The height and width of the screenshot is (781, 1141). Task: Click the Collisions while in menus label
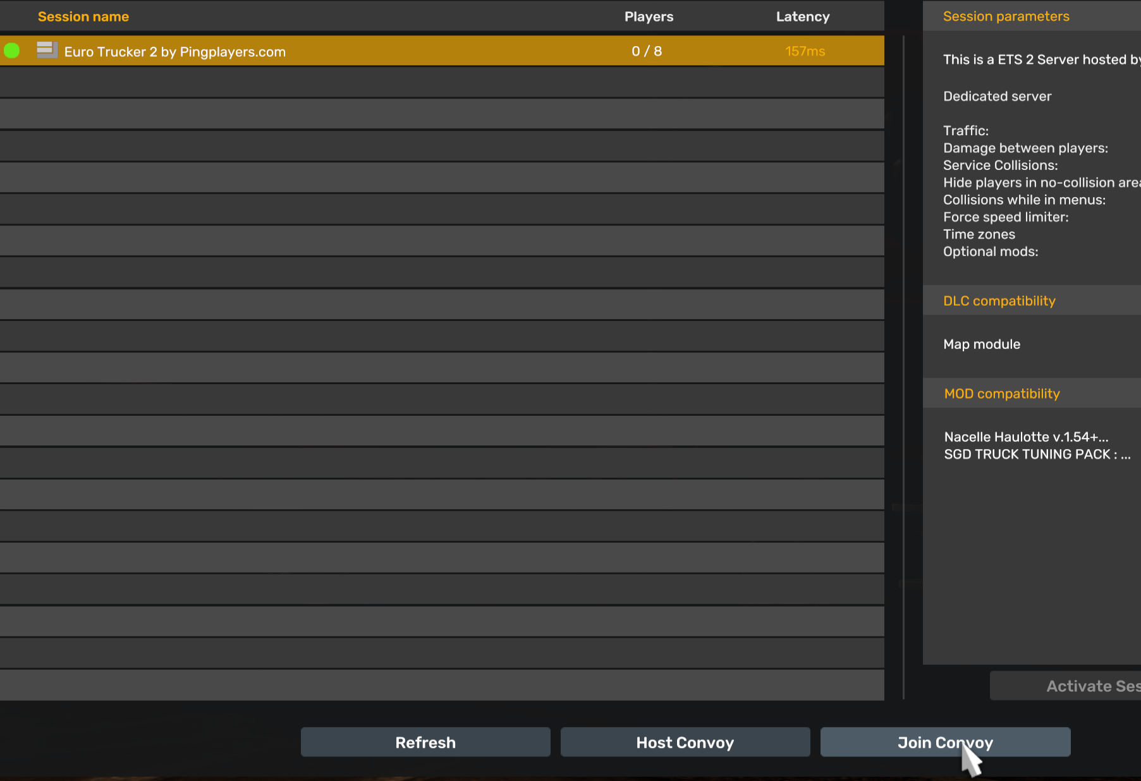point(1024,200)
